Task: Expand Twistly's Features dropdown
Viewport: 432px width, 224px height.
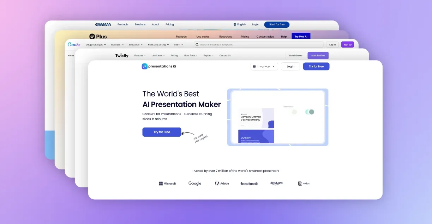Action: tap(140, 56)
